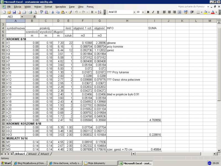Viewport: 221px width, 166px height.
Task: Click the Print icon
Action: click(x=30, y=12)
